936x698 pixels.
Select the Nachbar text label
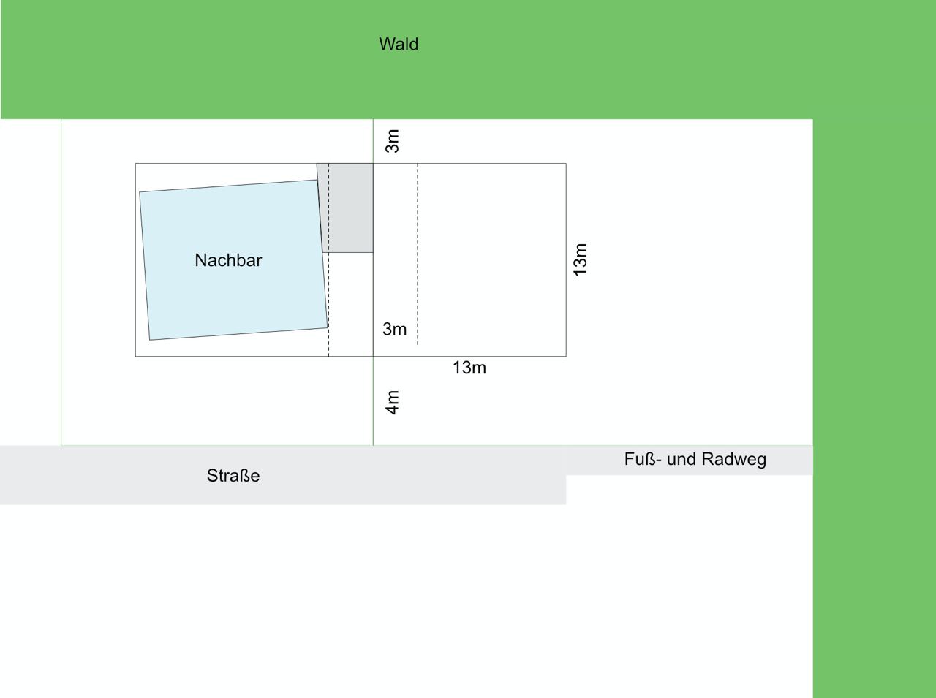coord(228,260)
